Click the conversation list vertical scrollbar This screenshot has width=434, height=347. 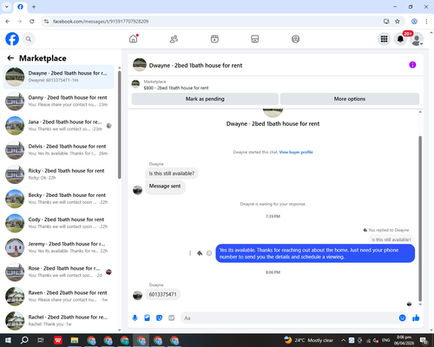120,124
